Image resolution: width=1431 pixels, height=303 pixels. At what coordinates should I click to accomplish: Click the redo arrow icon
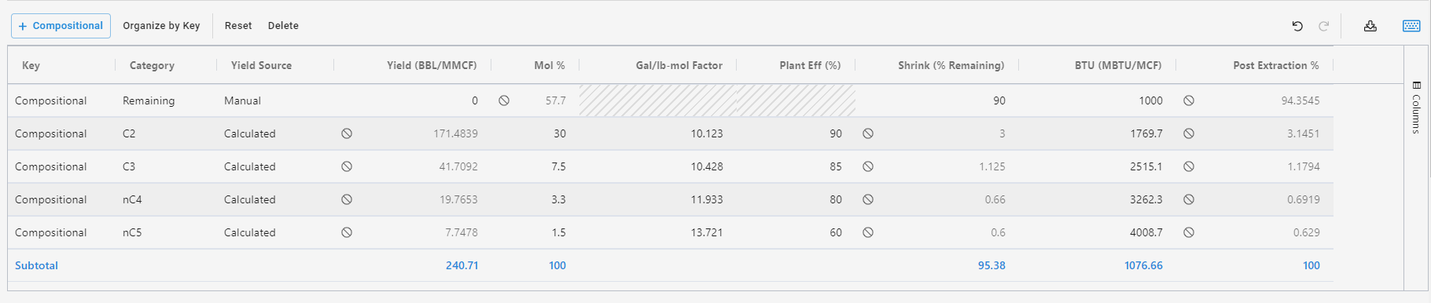coord(1324,26)
